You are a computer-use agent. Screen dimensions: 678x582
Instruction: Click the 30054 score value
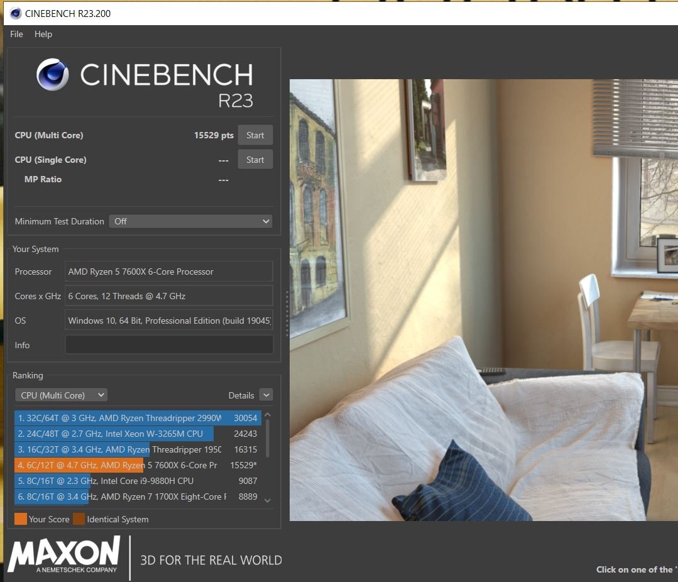coord(246,418)
